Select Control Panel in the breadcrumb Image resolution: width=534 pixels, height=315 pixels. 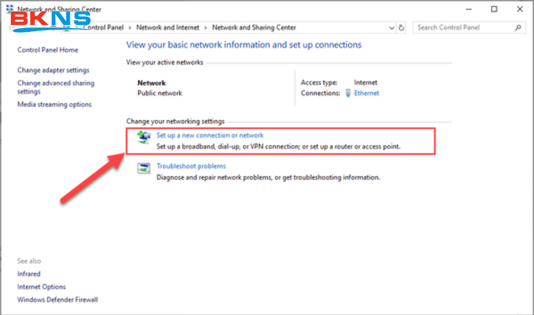103,27
